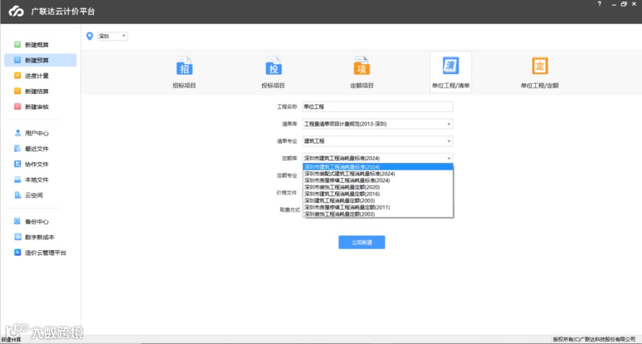The width and height of the screenshot is (642, 344).
Task: Open 协作文件 in the sidebar
Action: [36, 164]
